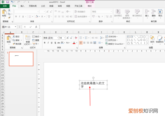Select column D header
The height and width of the screenshot is (116, 165).
45,32
